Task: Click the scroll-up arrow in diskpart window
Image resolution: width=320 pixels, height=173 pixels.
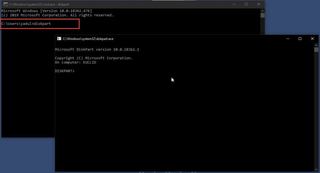Action: pyautogui.click(x=316, y=45)
